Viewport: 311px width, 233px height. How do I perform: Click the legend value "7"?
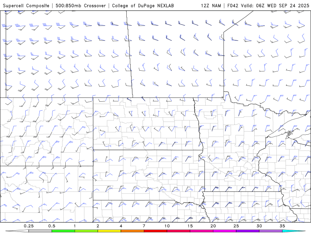click(x=144, y=226)
